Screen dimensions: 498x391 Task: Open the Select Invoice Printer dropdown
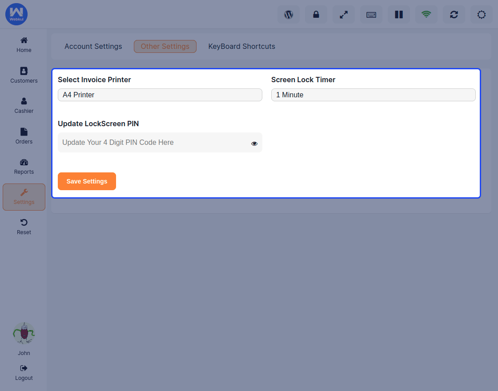(x=160, y=95)
